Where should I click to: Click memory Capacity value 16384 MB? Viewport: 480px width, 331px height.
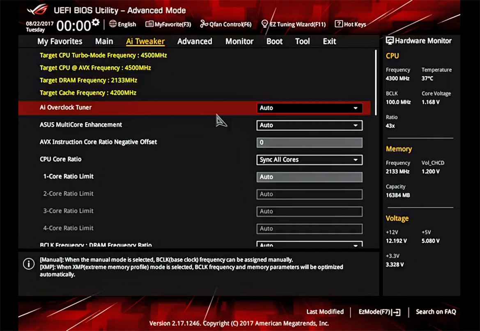click(x=397, y=195)
